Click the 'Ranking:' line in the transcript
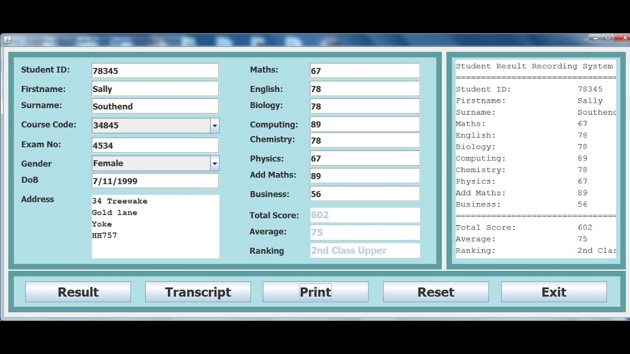 [x=535, y=250]
